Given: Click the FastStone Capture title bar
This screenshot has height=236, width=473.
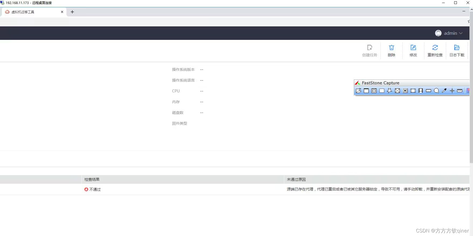Looking at the screenshot, I should pos(412,83).
